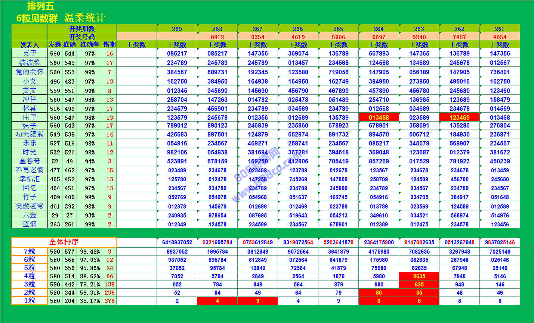Click author name 功夫肥熊
This screenshot has height=323, width=534.
[30, 134]
